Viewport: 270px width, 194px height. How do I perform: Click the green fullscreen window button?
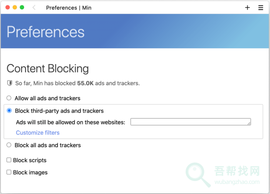pyautogui.click(x=22, y=7)
